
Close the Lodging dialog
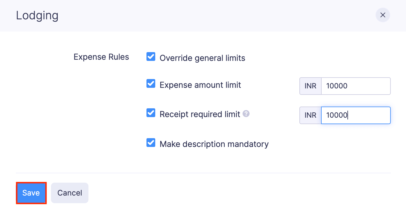(383, 15)
